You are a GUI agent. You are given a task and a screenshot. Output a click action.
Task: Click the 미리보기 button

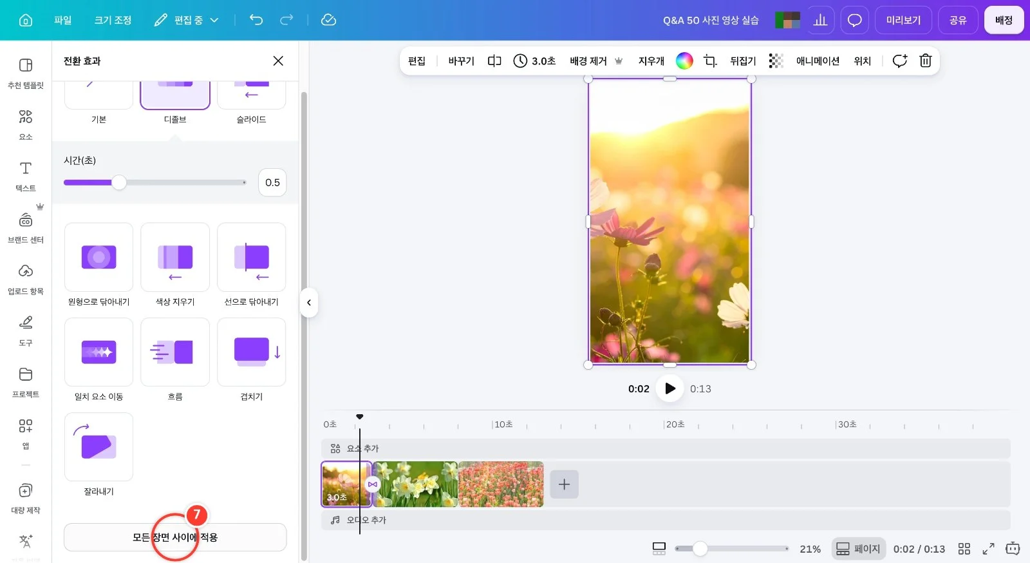(903, 20)
